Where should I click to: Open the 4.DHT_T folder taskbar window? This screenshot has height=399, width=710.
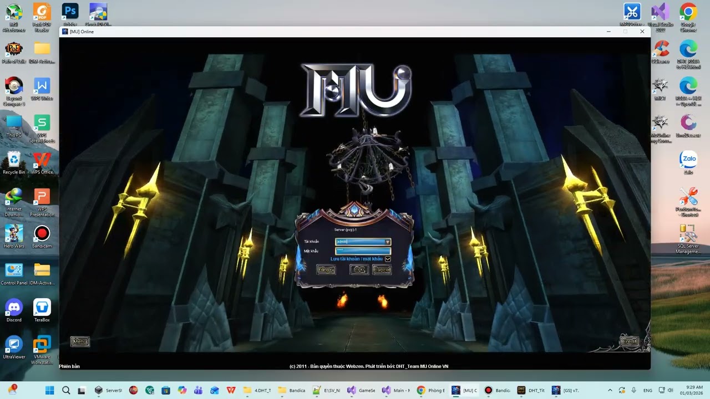(256, 390)
